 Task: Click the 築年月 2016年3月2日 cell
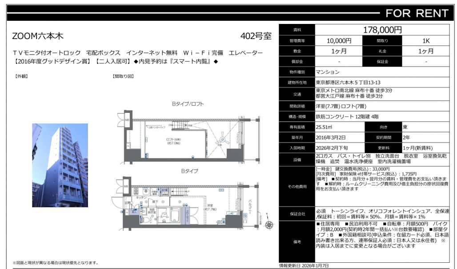point(339,137)
